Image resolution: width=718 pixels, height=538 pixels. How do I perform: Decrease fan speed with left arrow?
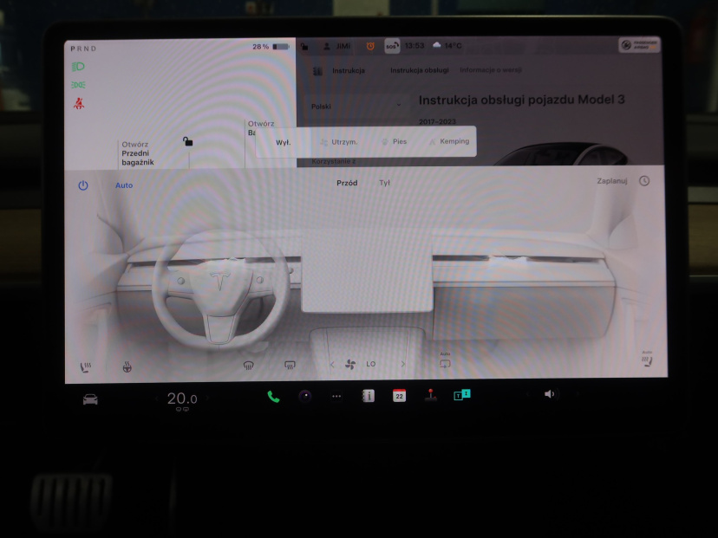(x=332, y=364)
